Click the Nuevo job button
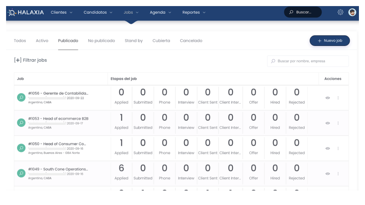The image size is (365, 205). coord(330,41)
